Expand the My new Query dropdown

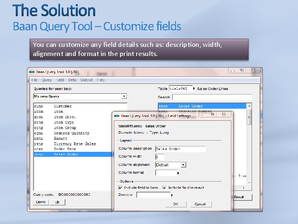124,96
